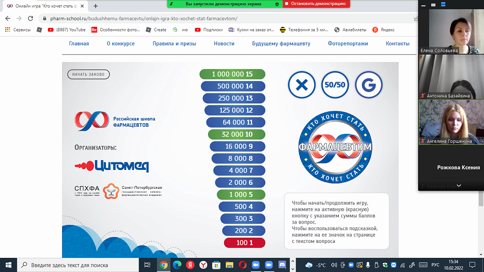This screenshot has width=484, height=272.
Task: Reload the page with the refresh icon
Action: [x=30, y=19]
